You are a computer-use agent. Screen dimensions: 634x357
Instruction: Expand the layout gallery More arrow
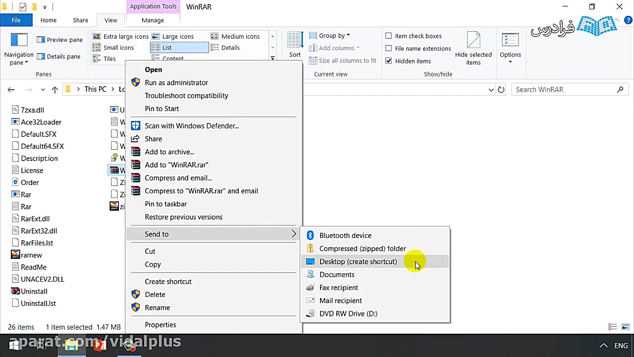[x=272, y=59]
